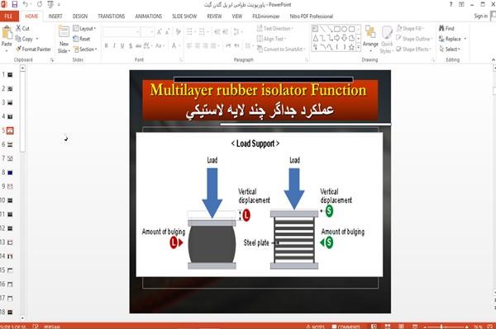
Task: Fit slide to current window icon
Action: click(490, 327)
